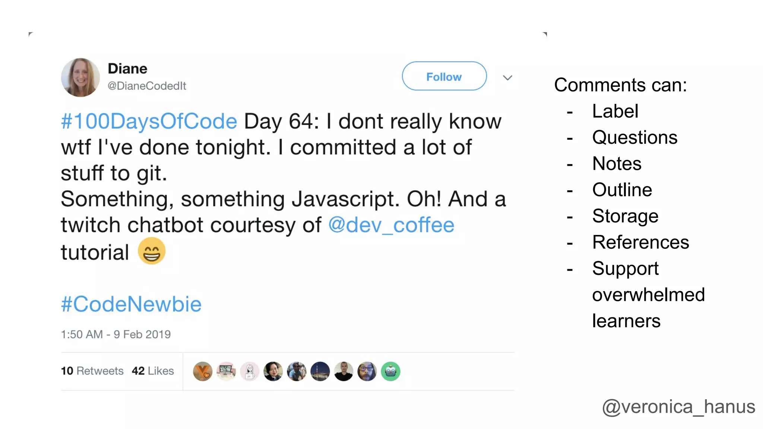Open the #100DaysOfCode hashtag link
763x429 pixels.
149,121
